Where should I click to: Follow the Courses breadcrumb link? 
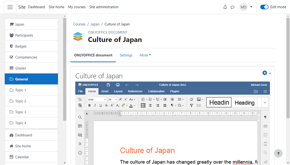79,24
